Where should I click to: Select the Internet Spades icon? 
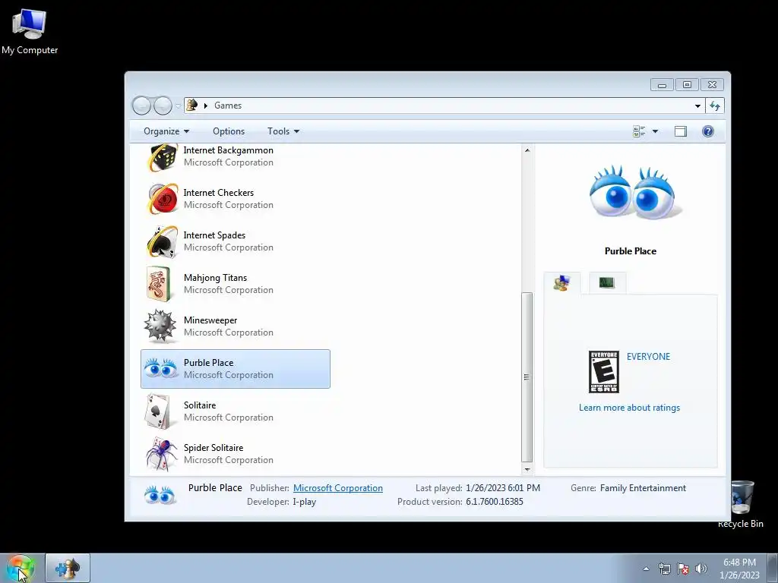click(x=162, y=241)
